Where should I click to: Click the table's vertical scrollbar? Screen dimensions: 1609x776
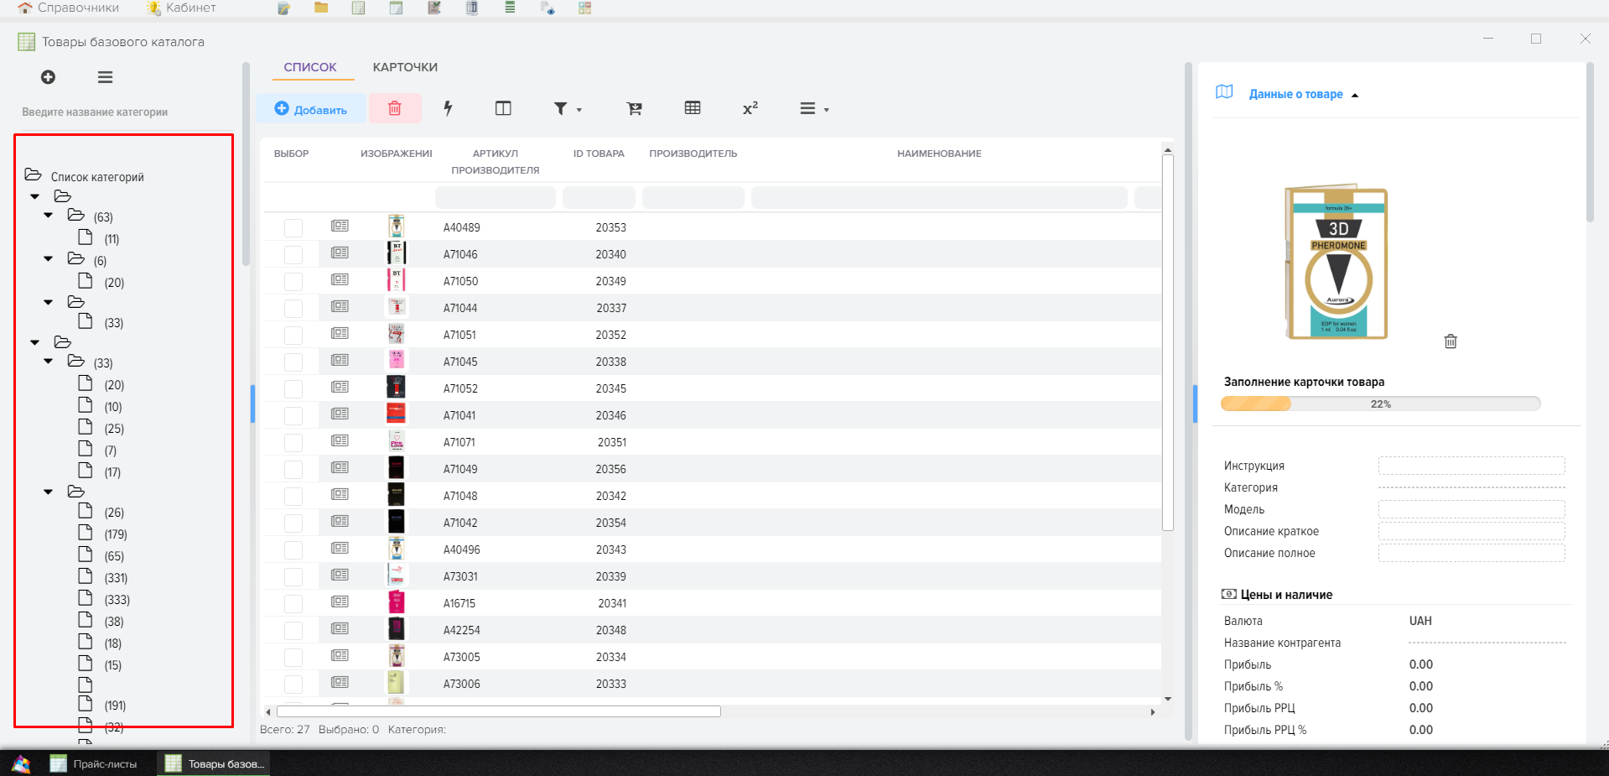pyautogui.click(x=1168, y=342)
